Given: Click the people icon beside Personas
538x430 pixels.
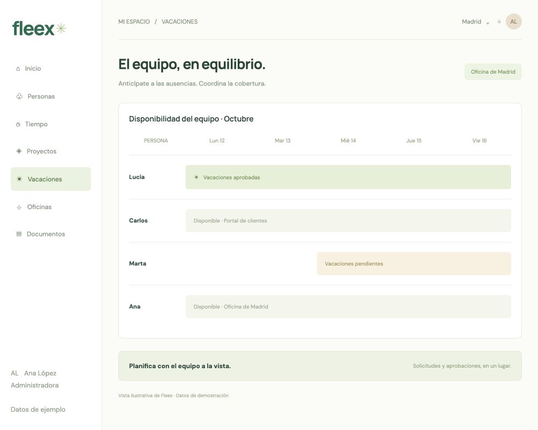Looking at the screenshot, I should 19,96.
